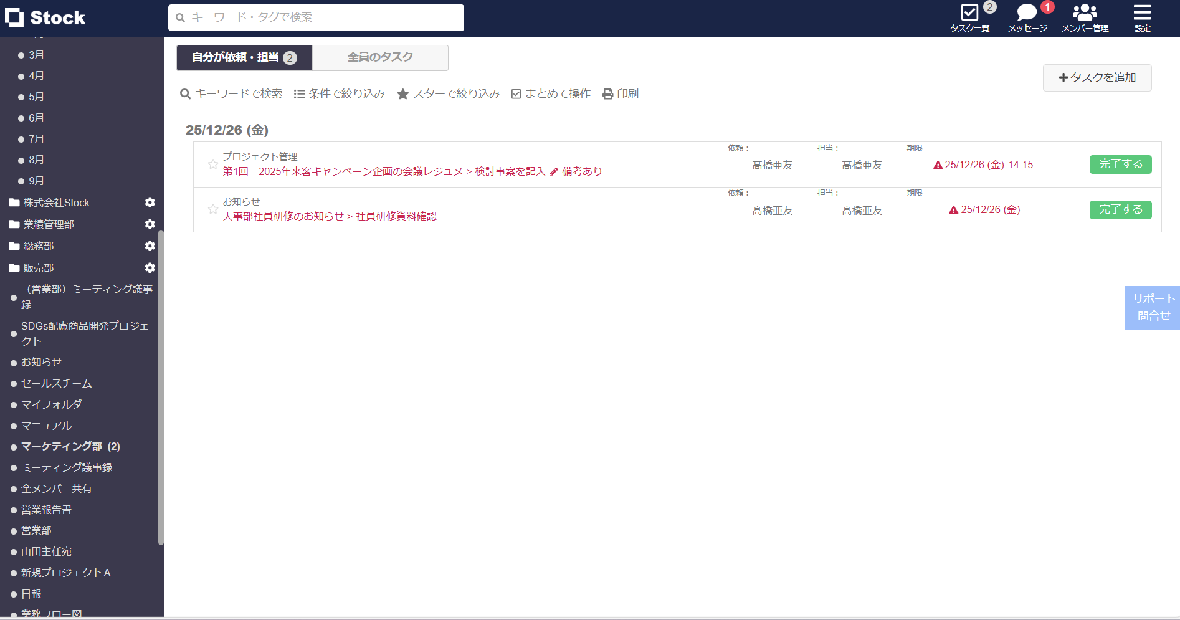Click the タスクを追加 button
Screen dimensions: 1180x620
(x=1097, y=77)
